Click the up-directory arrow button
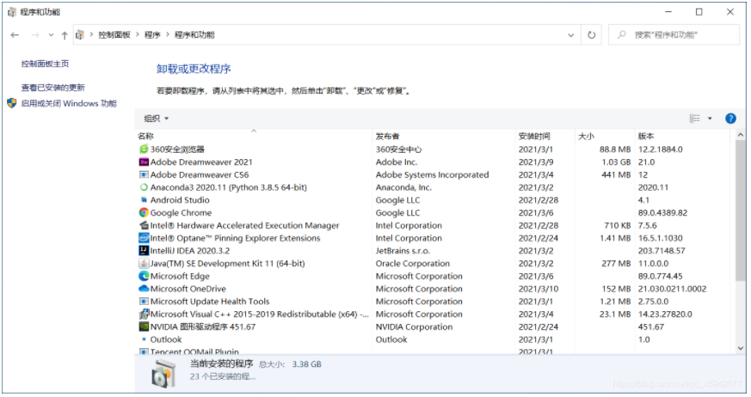 65,35
